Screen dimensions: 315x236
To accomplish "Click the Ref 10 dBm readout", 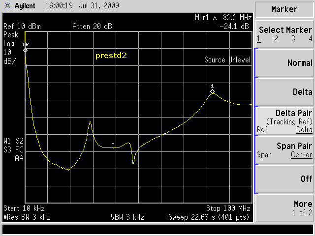I will coord(22,27).
